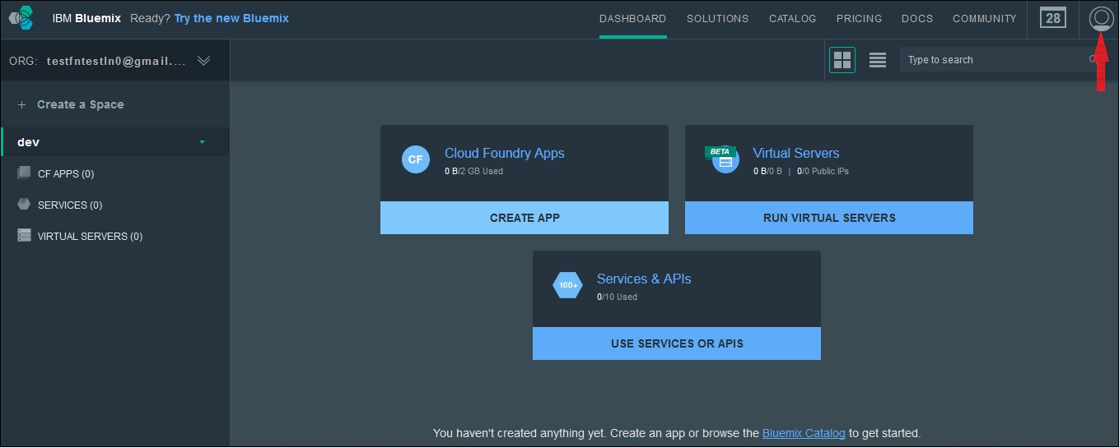Click USE SERVICES OR APIS button
The width and height of the screenshot is (1119, 447).
pos(677,343)
